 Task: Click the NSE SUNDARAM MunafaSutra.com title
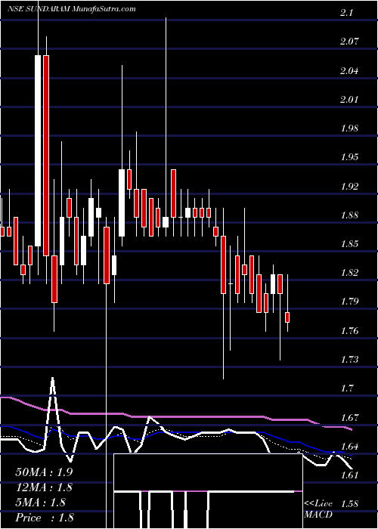click(72, 9)
